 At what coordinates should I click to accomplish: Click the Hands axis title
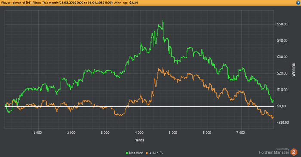tap(139, 140)
